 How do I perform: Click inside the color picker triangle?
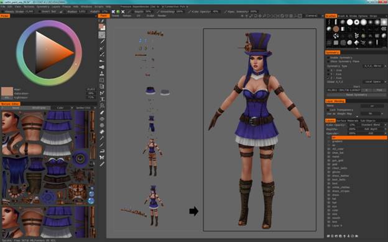click(x=51, y=53)
